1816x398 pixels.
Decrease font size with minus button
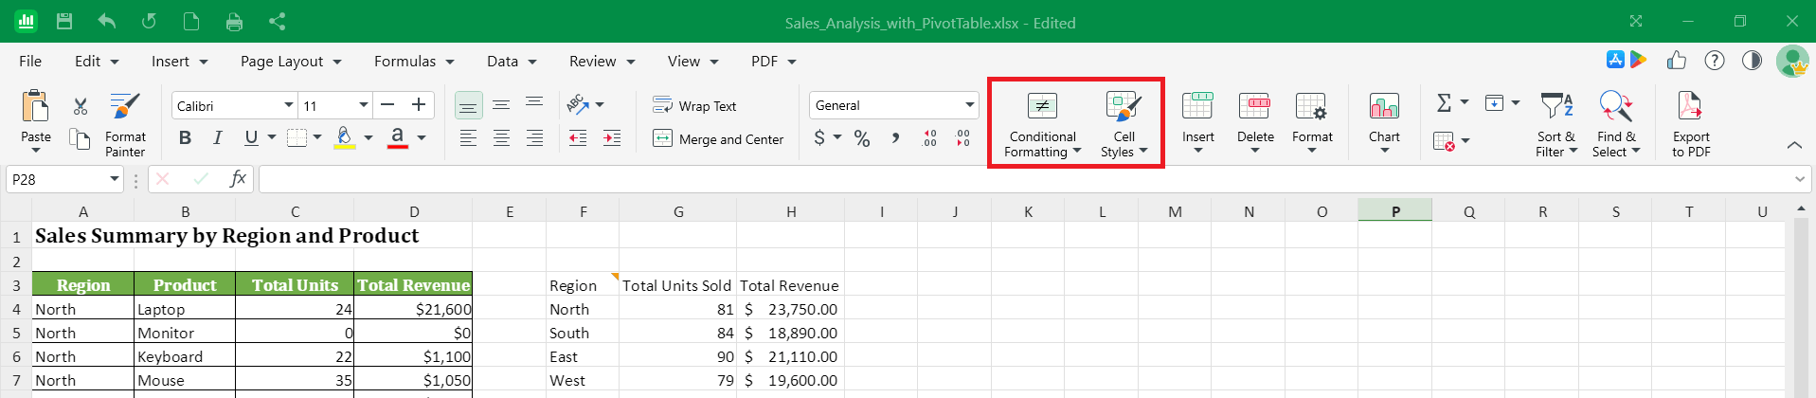click(x=387, y=105)
